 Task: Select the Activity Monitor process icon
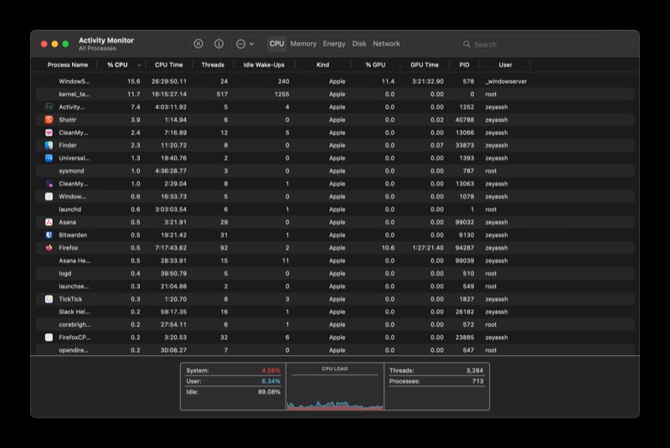point(49,107)
